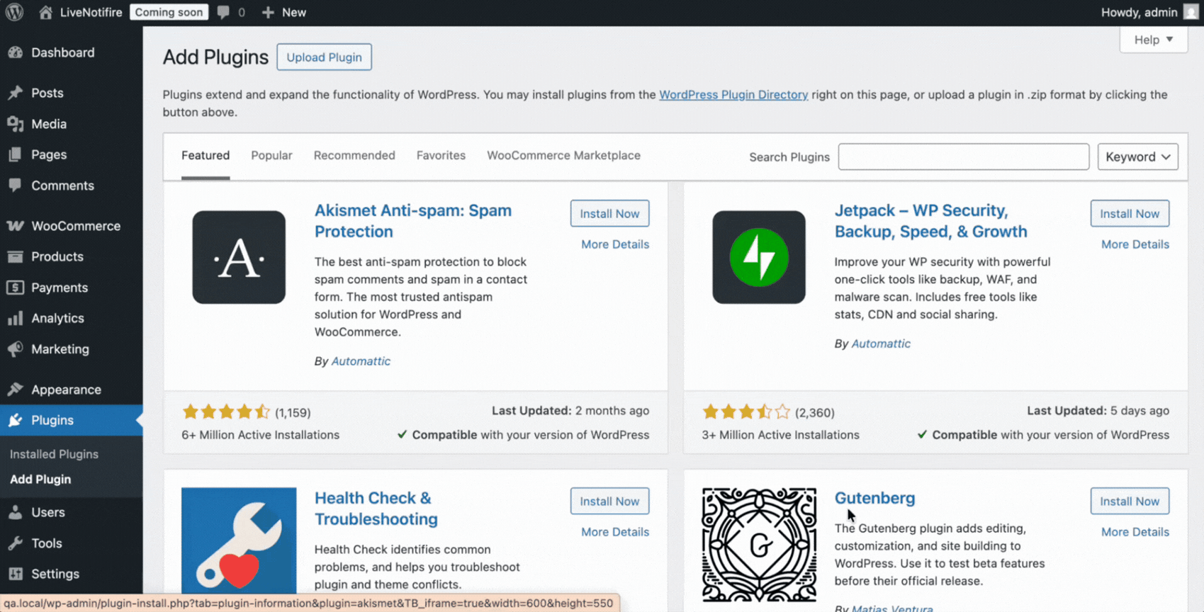Expand the Help dropdown panel
This screenshot has height=612, width=1204.
(x=1154, y=40)
